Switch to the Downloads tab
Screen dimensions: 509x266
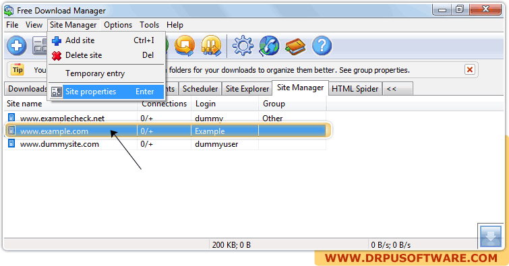(26, 89)
